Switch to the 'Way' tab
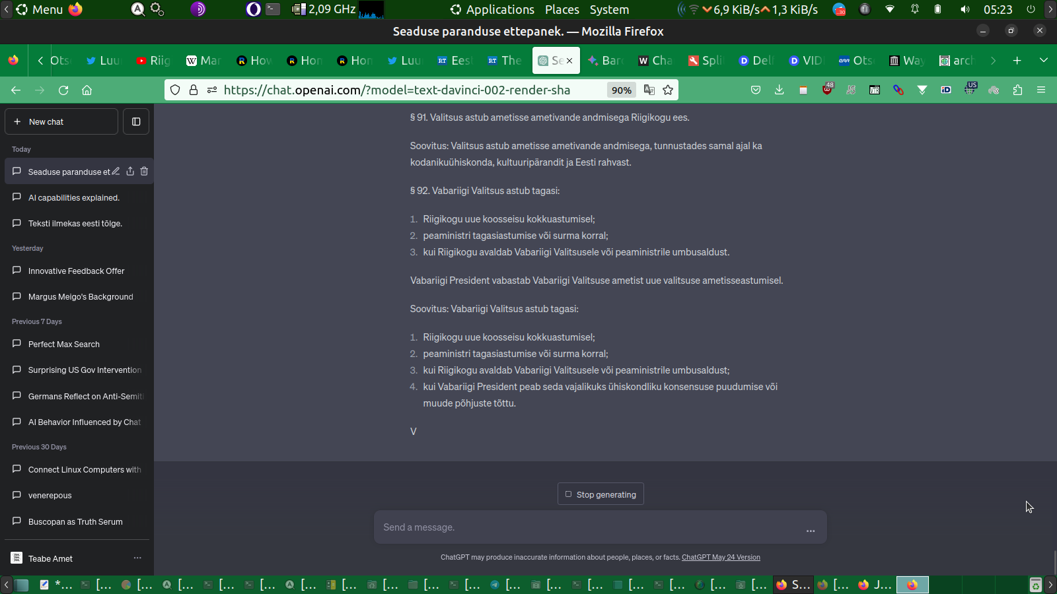Image resolution: width=1057 pixels, height=594 pixels. click(906, 61)
